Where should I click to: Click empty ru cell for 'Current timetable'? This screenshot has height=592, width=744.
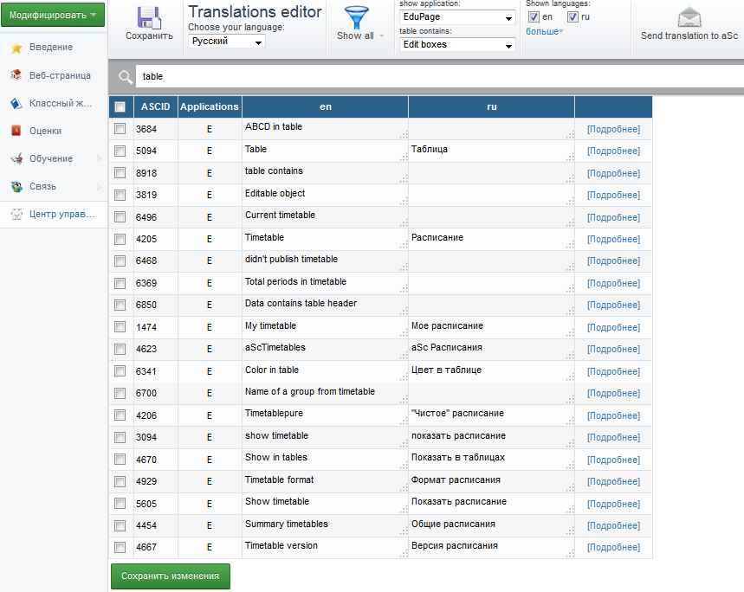point(492,217)
